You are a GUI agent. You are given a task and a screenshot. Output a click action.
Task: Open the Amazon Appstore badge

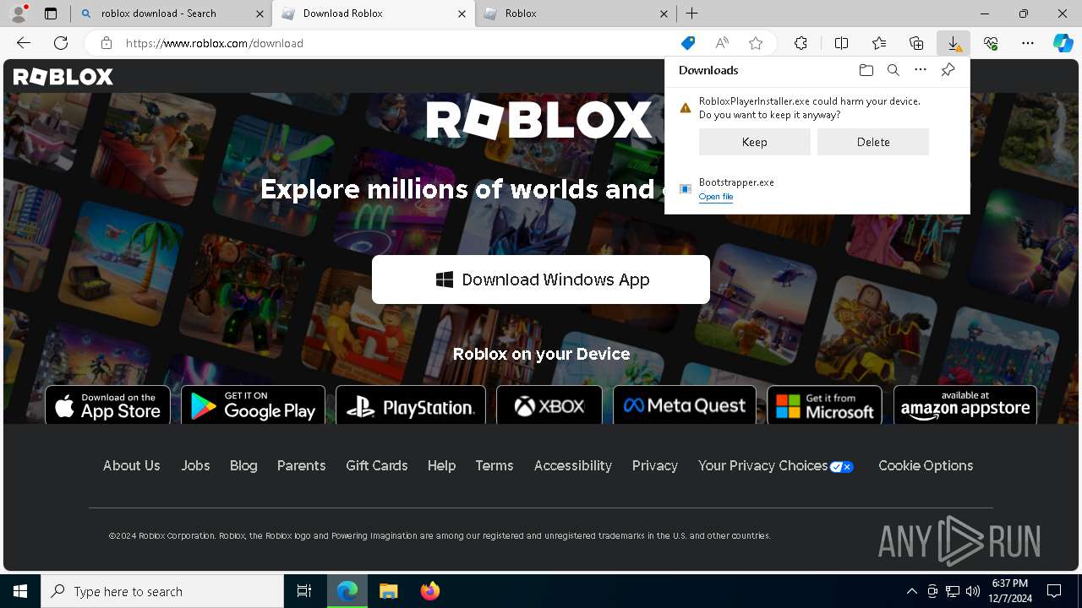pos(965,405)
